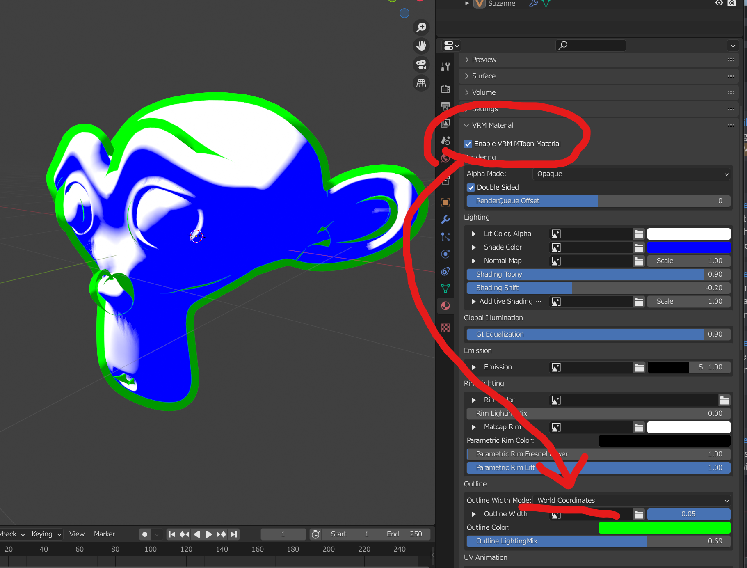Disable the Enable VRM MToon Material checkbox
The height and width of the screenshot is (568, 747).
pos(468,144)
